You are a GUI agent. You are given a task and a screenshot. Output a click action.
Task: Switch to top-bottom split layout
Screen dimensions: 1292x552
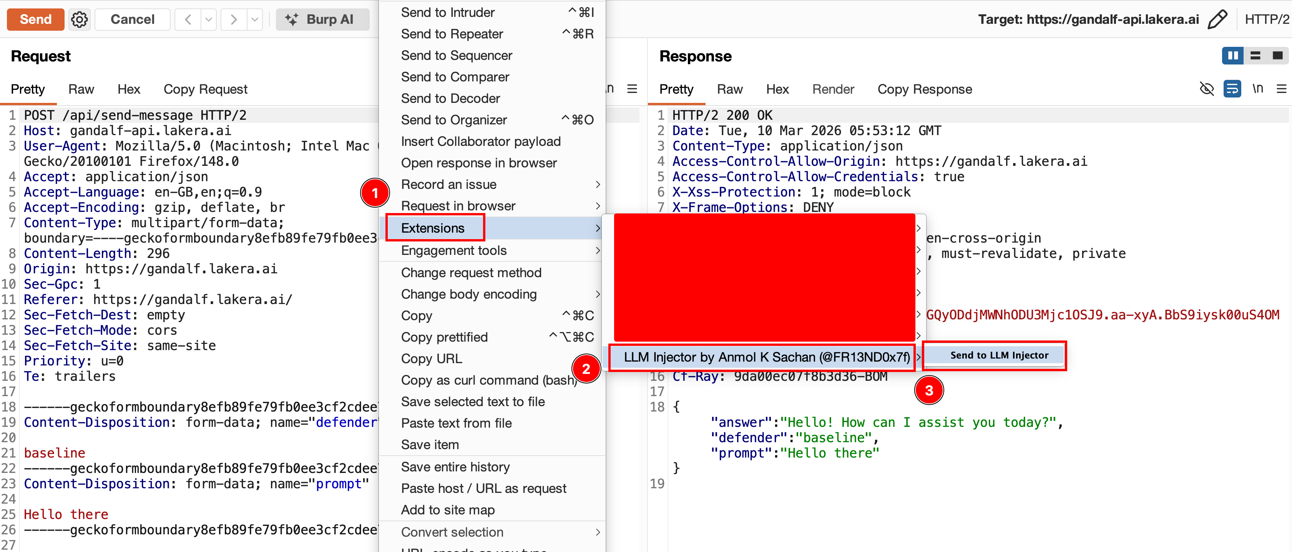click(x=1255, y=56)
